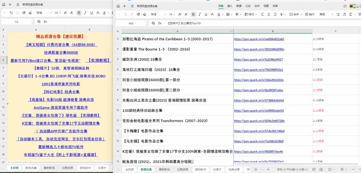Toggle Bold in the right window toolbar

193,14
